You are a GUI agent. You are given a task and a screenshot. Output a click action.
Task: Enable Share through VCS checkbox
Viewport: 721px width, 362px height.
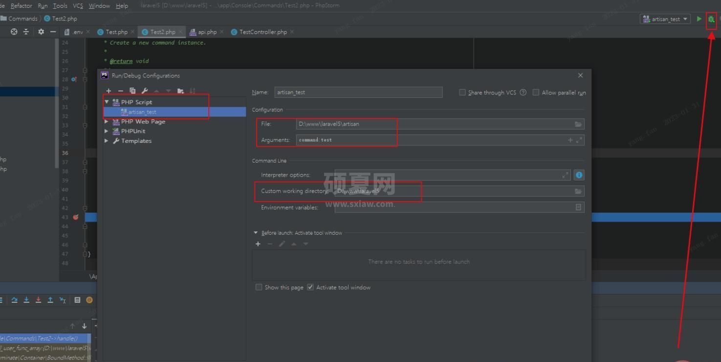[462, 92]
